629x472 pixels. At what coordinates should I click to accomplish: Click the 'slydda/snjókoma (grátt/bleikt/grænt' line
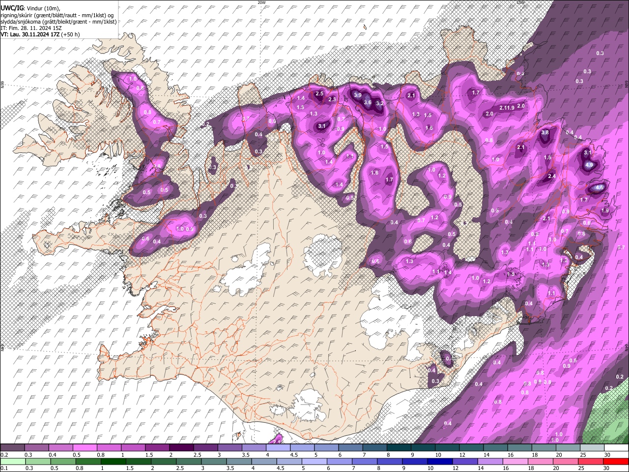click(x=59, y=22)
